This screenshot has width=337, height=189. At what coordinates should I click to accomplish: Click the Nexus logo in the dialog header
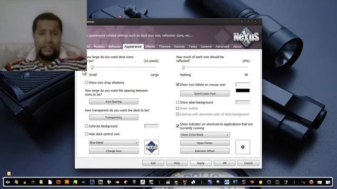pos(246,37)
